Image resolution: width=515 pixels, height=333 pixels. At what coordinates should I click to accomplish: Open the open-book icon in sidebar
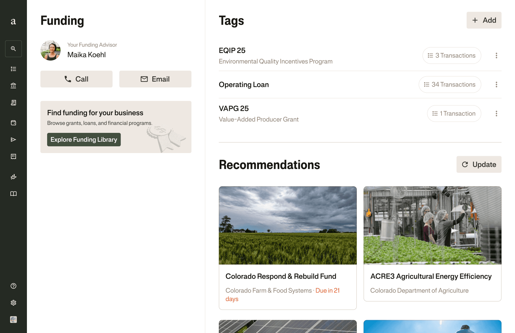point(13,194)
